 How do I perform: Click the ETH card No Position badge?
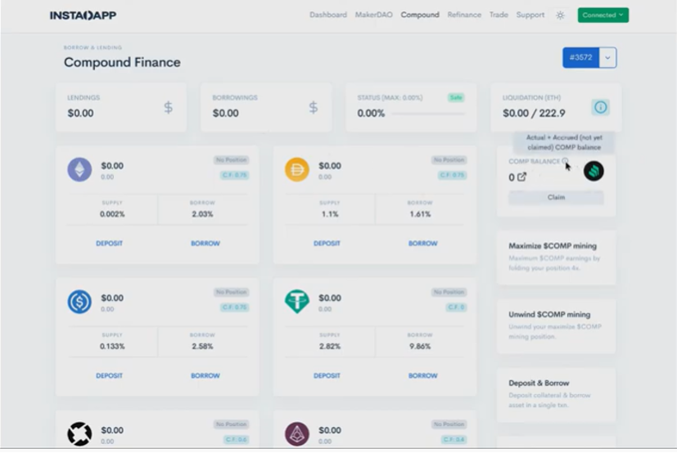coord(232,160)
